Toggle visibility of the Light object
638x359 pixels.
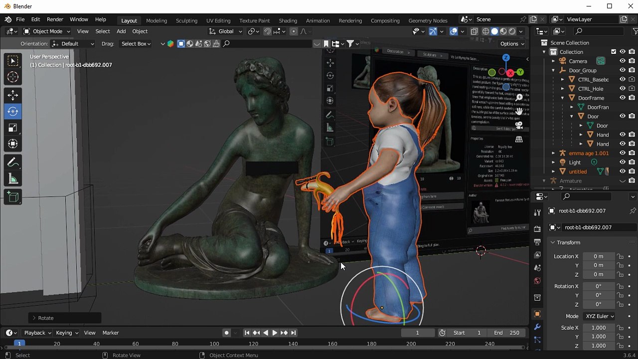pyautogui.click(x=622, y=162)
